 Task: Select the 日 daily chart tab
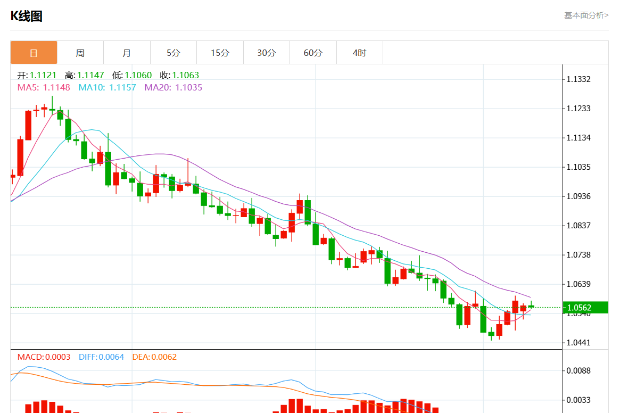tap(34, 53)
